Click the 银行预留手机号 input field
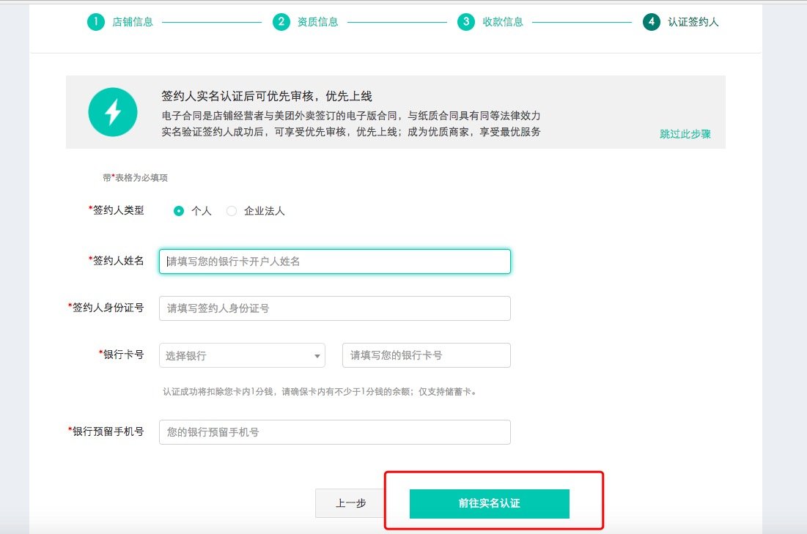 (x=334, y=431)
